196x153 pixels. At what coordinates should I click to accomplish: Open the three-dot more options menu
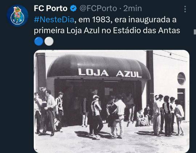tap(185, 9)
